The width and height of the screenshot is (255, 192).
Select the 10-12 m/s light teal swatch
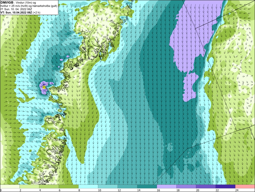click(x=108, y=186)
